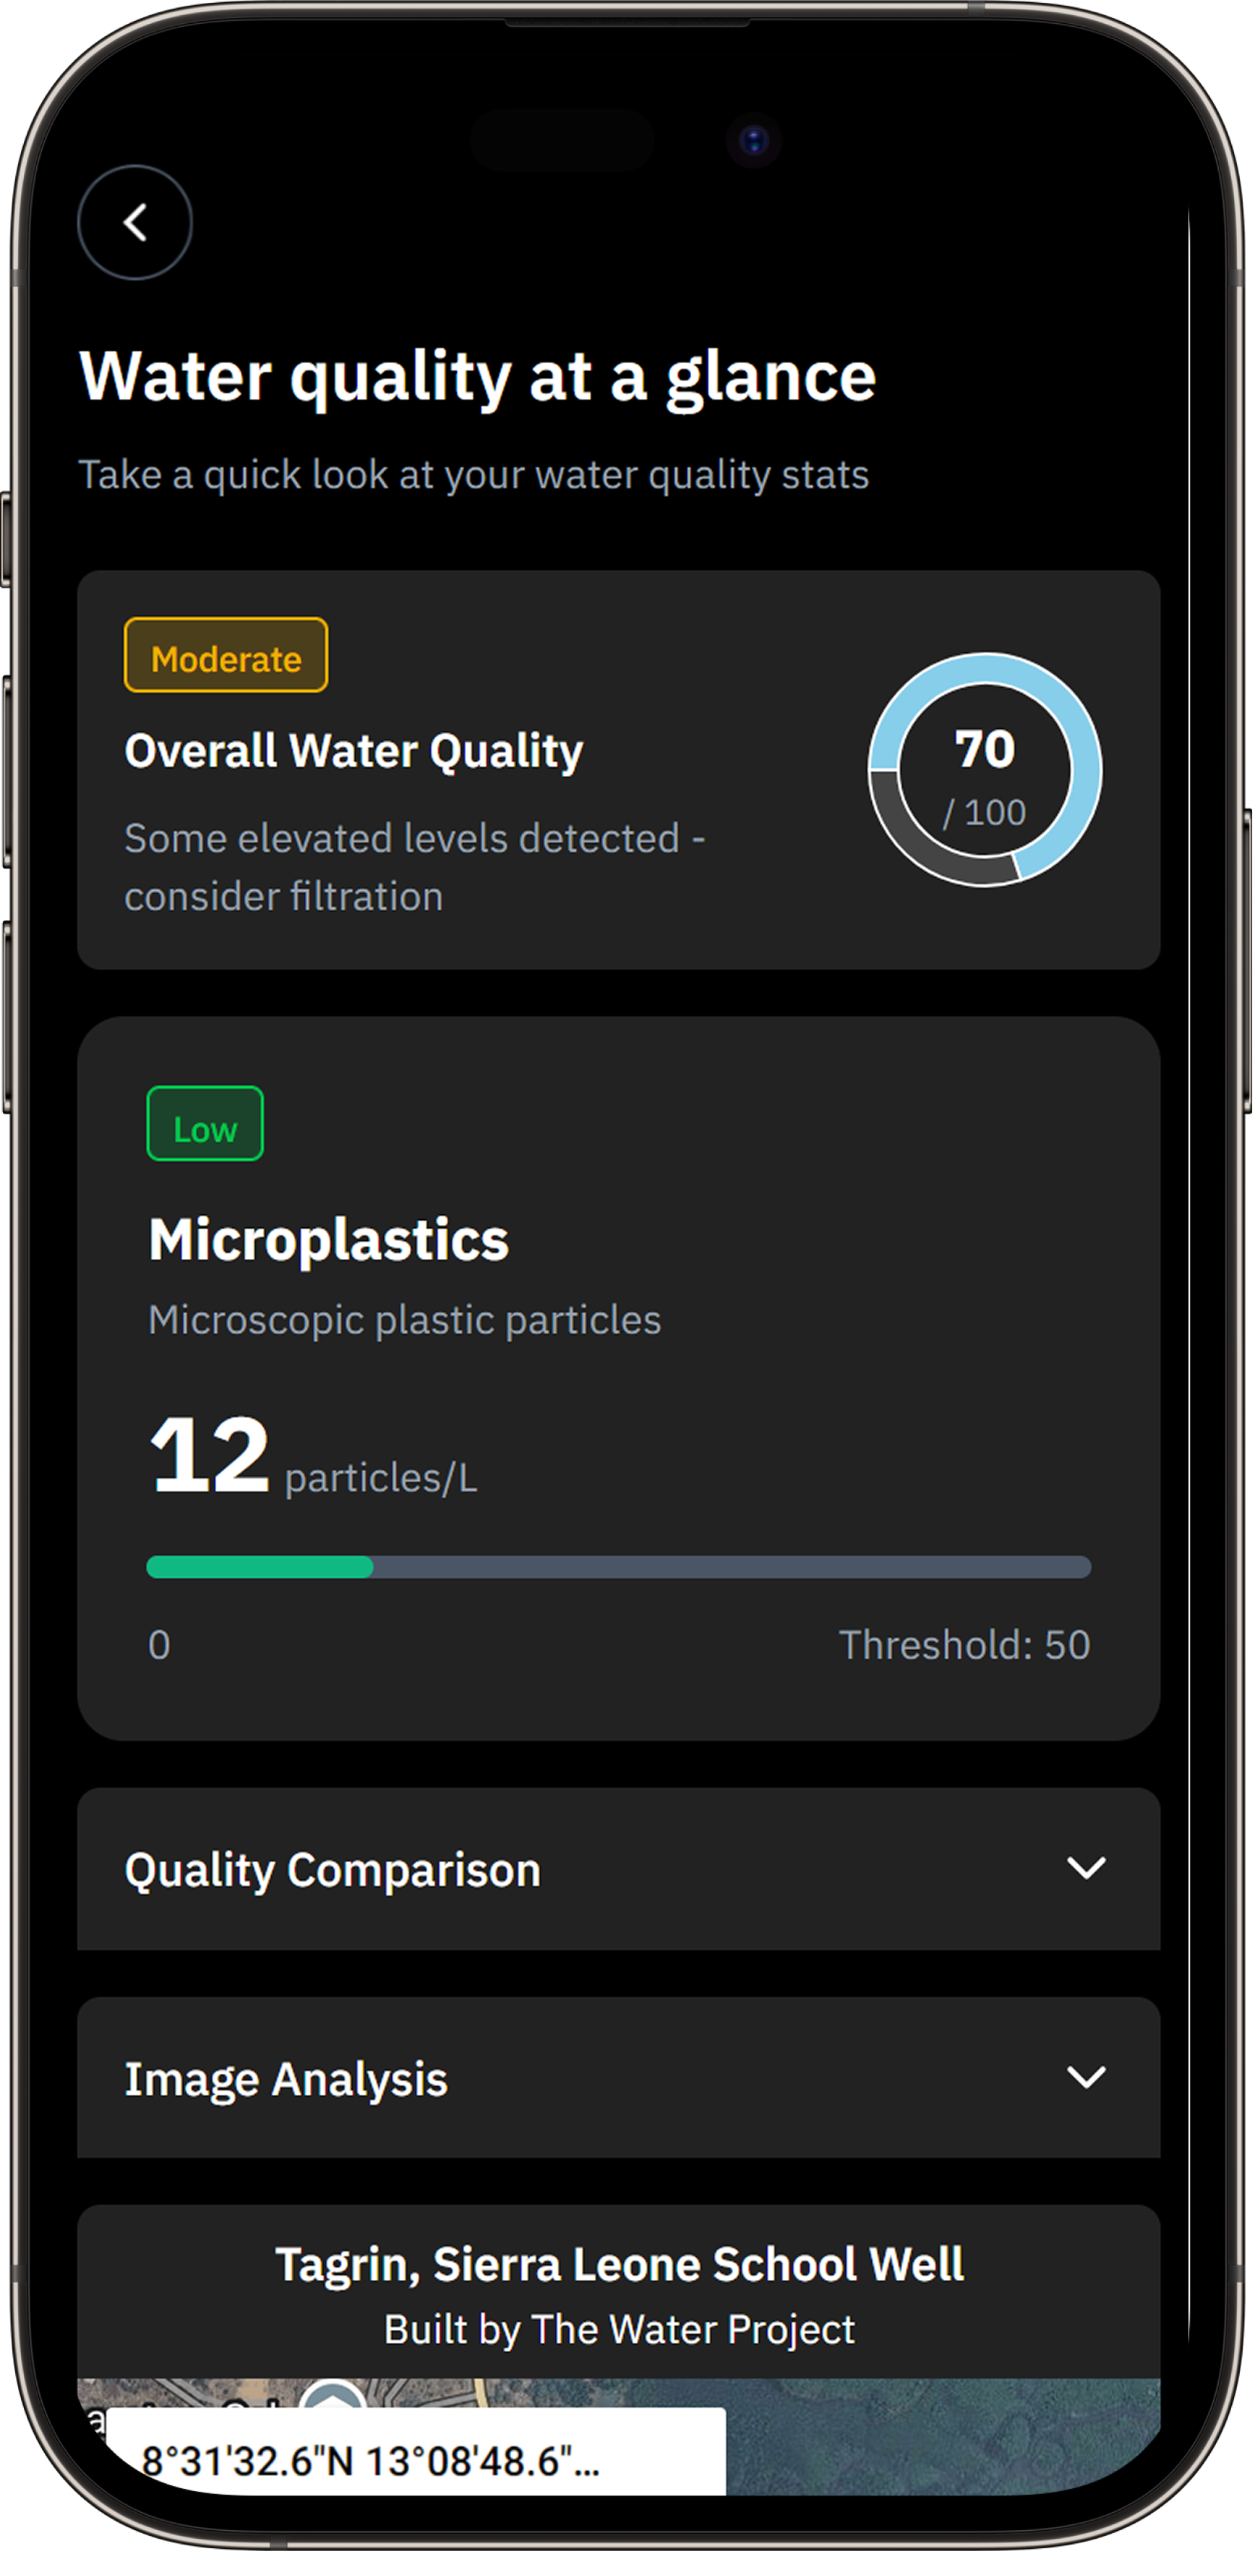Screen dimensions: 1255x2554
Task: Tap the filtration recommendation text
Action: (x=414, y=868)
